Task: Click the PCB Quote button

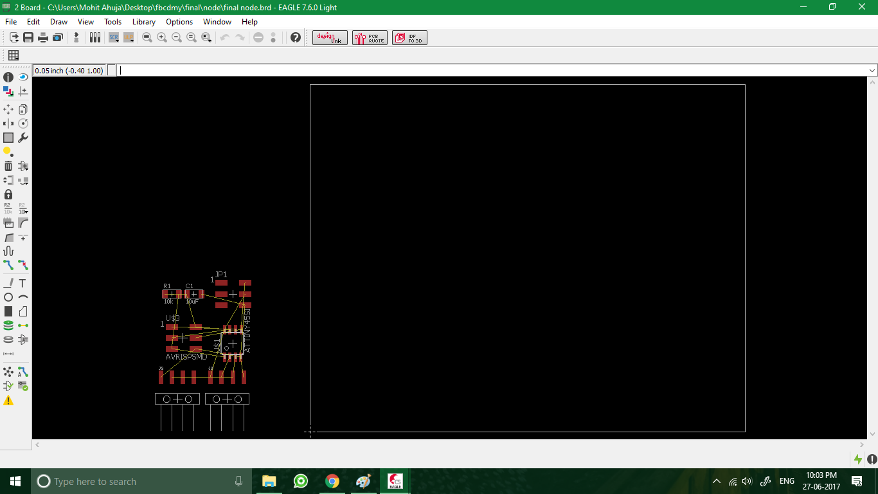Action: [x=370, y=38]
